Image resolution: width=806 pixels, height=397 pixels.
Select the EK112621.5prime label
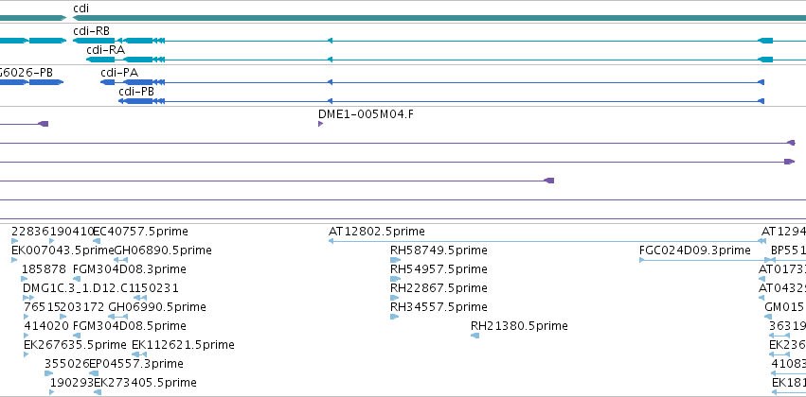point(183,345)
